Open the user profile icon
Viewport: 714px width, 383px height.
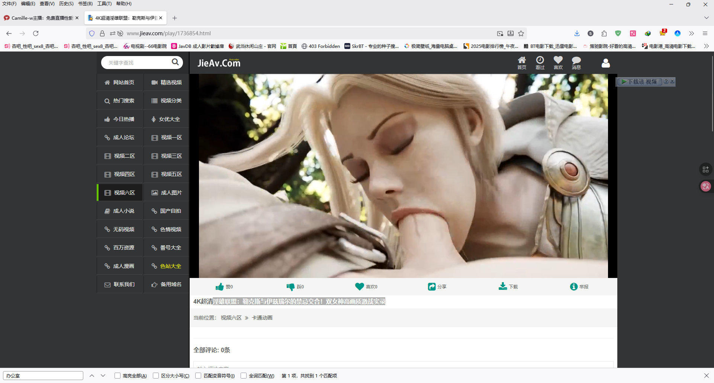coord(605,63)
